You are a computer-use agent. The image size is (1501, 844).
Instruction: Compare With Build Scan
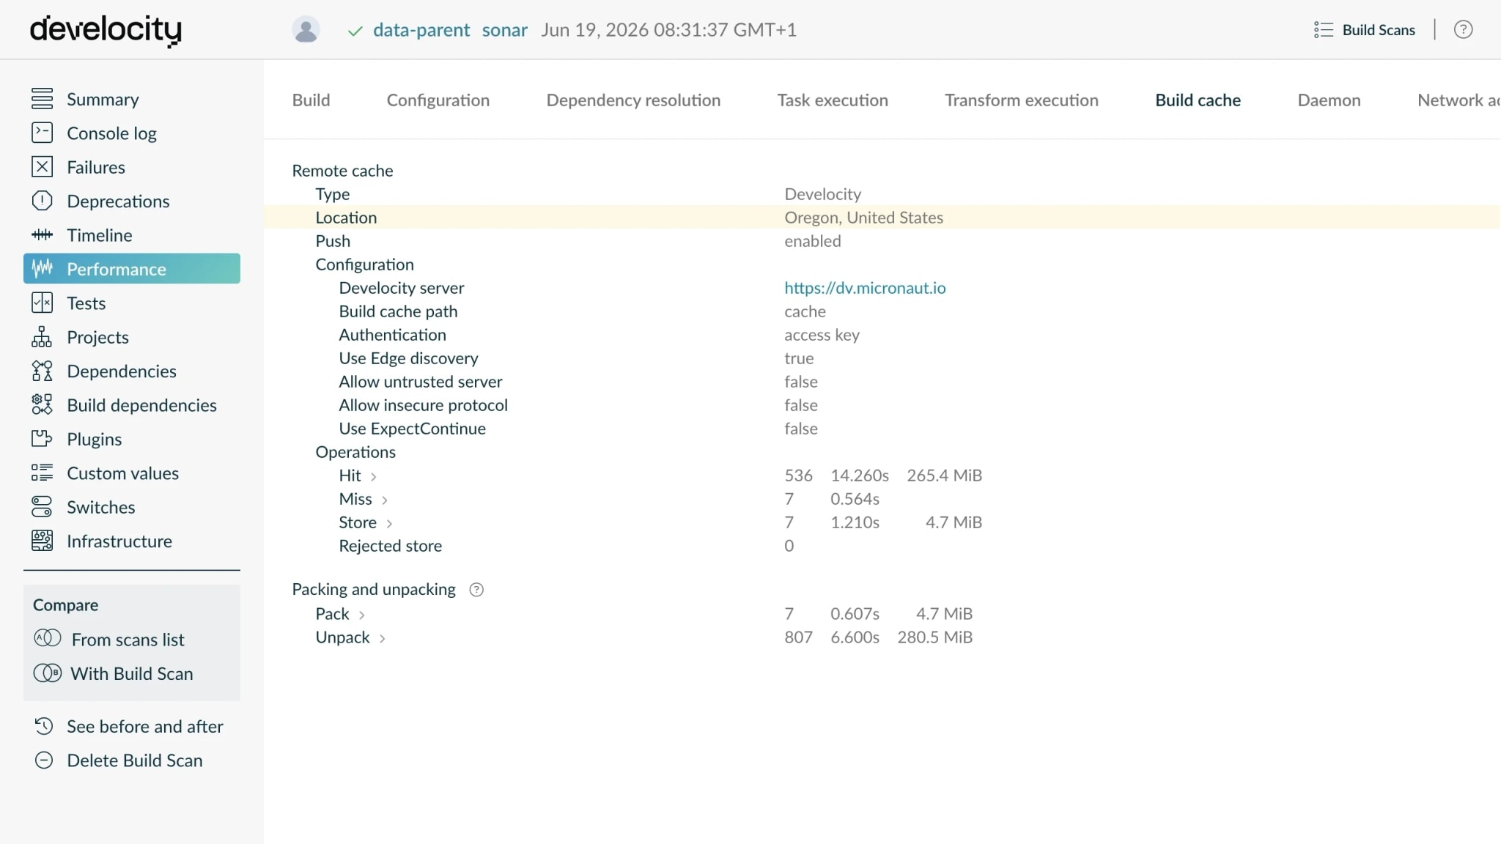(x=132, y=673)
